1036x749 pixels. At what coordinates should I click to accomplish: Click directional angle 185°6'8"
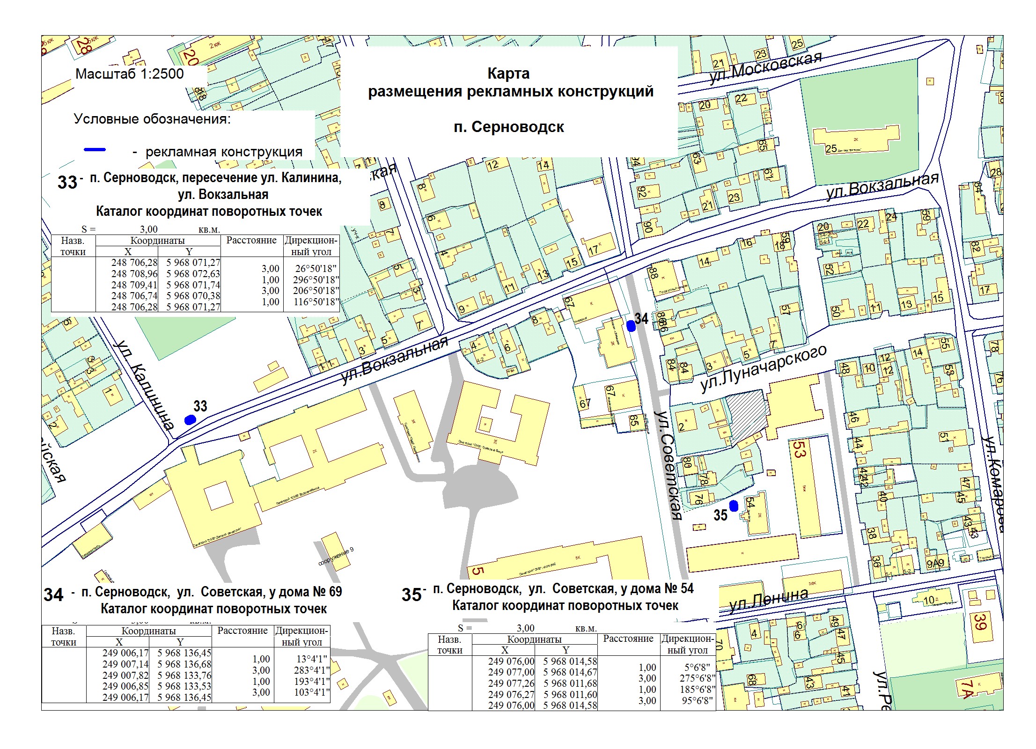point(697,690)
